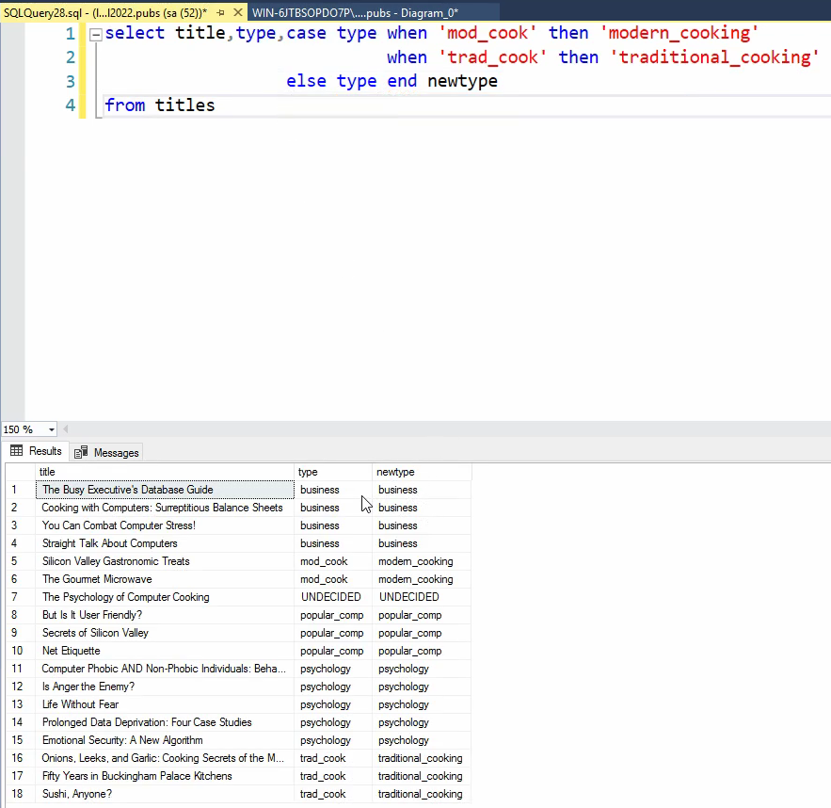
Task: Click the title column header
Action: coord(165,472)
